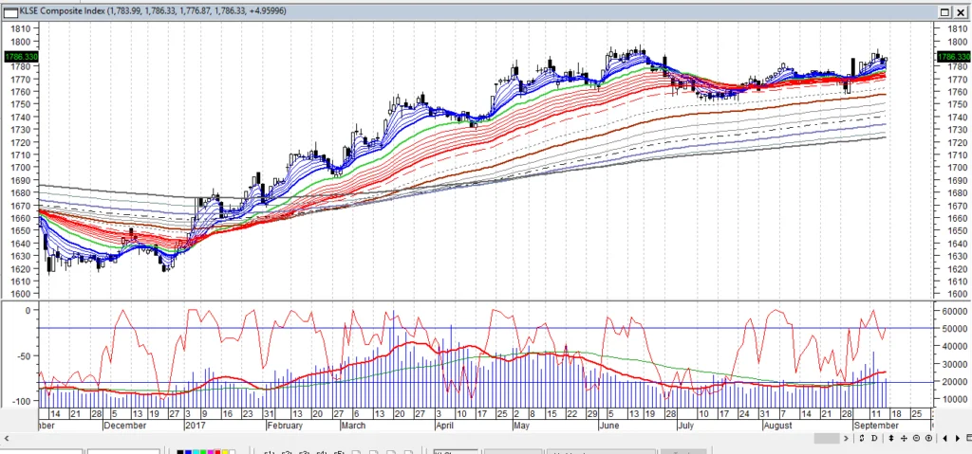
Task: Click the 0 oscillator axis label
Action: tap(27, 311)
